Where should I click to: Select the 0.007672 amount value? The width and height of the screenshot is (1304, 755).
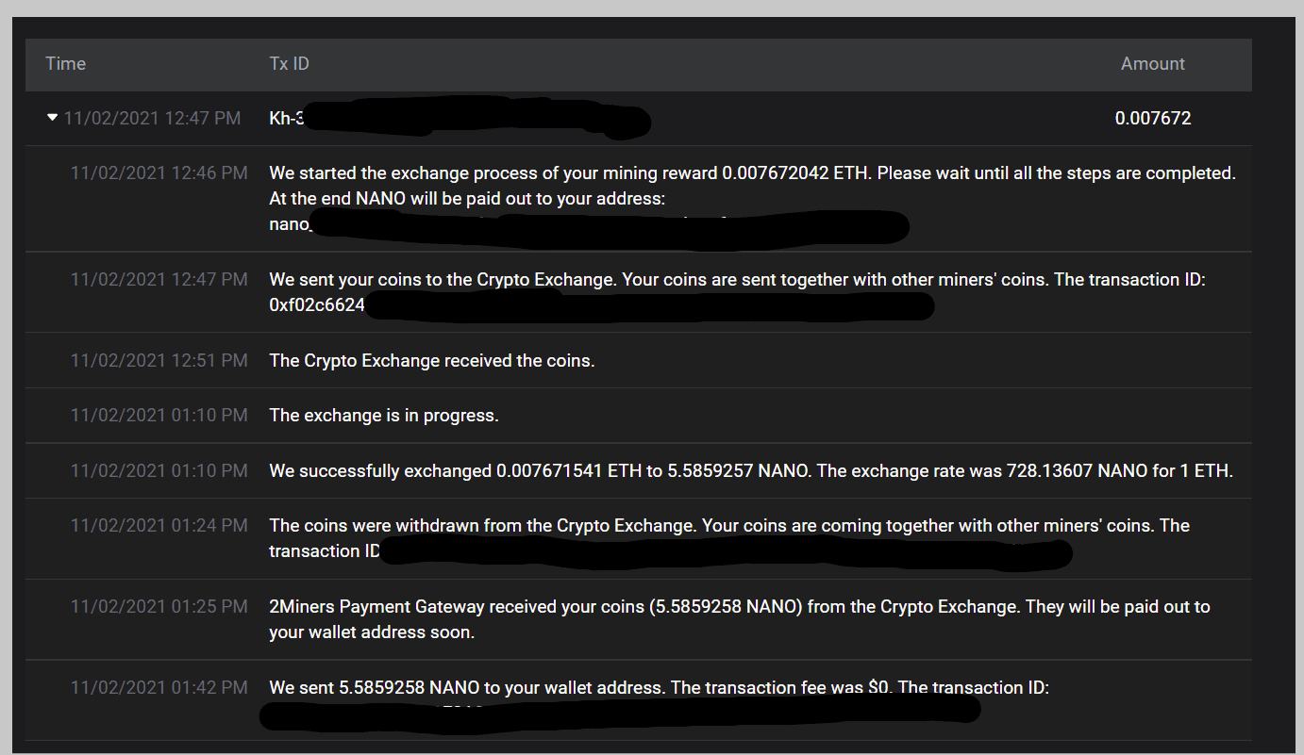click(x=1153, y=119)
